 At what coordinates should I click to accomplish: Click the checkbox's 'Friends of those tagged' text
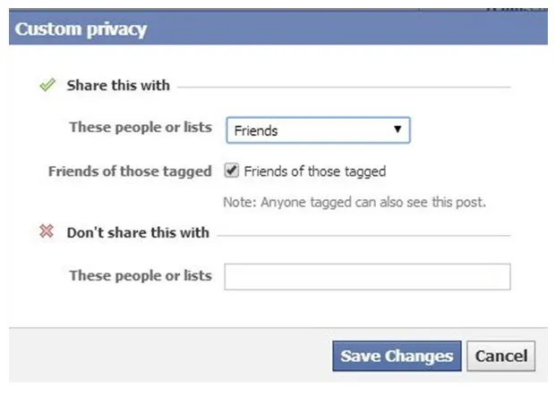(314, 172)
